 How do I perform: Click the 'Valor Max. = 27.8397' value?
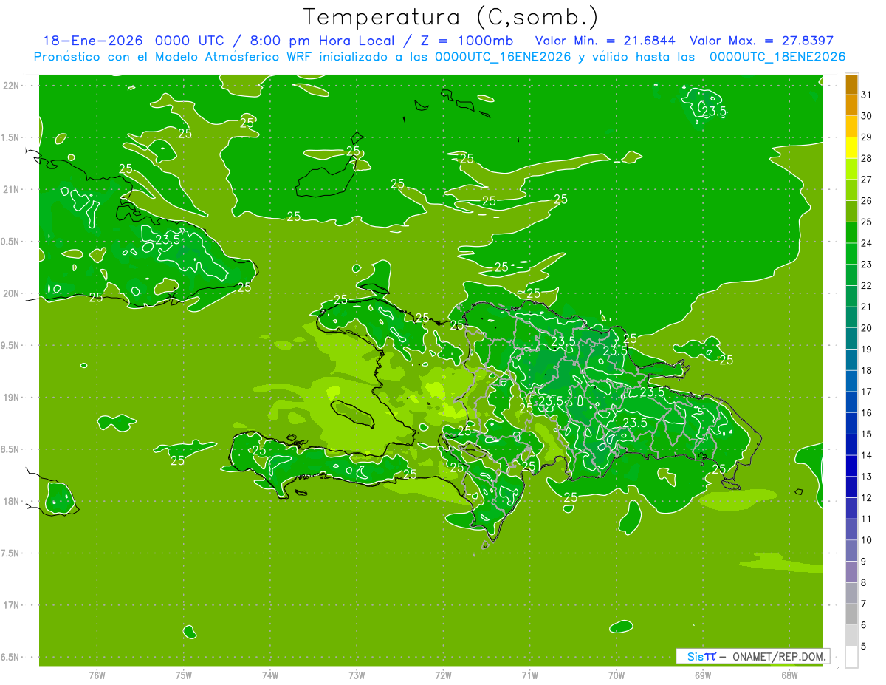pos(761,41)
